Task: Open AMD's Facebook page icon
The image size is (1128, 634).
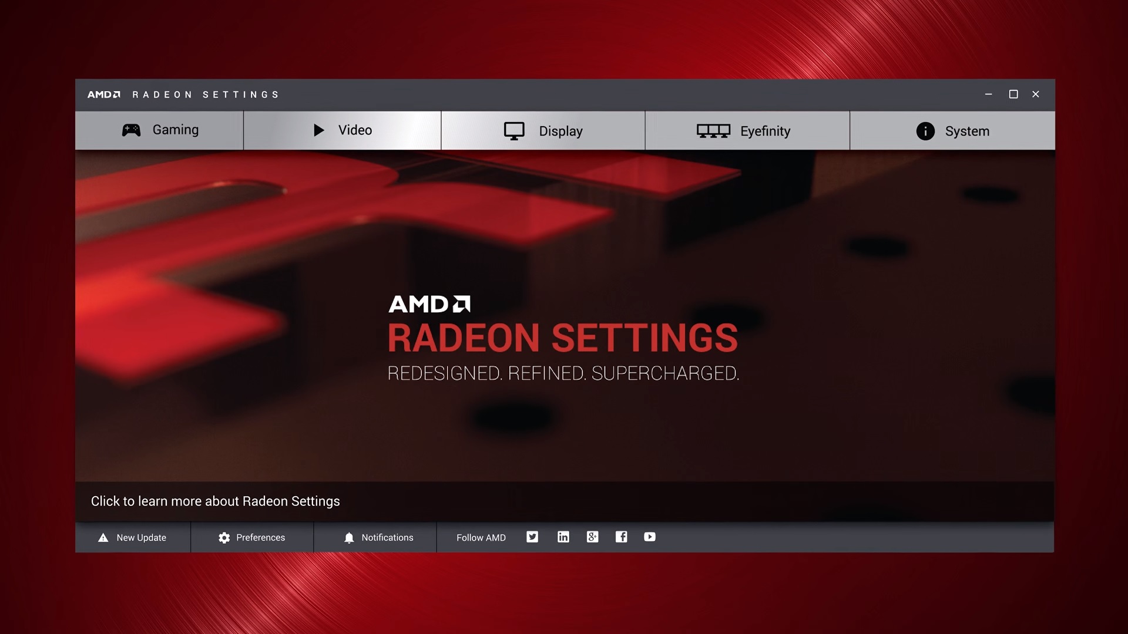Action: pyautogui.click(x=621, y=537)
